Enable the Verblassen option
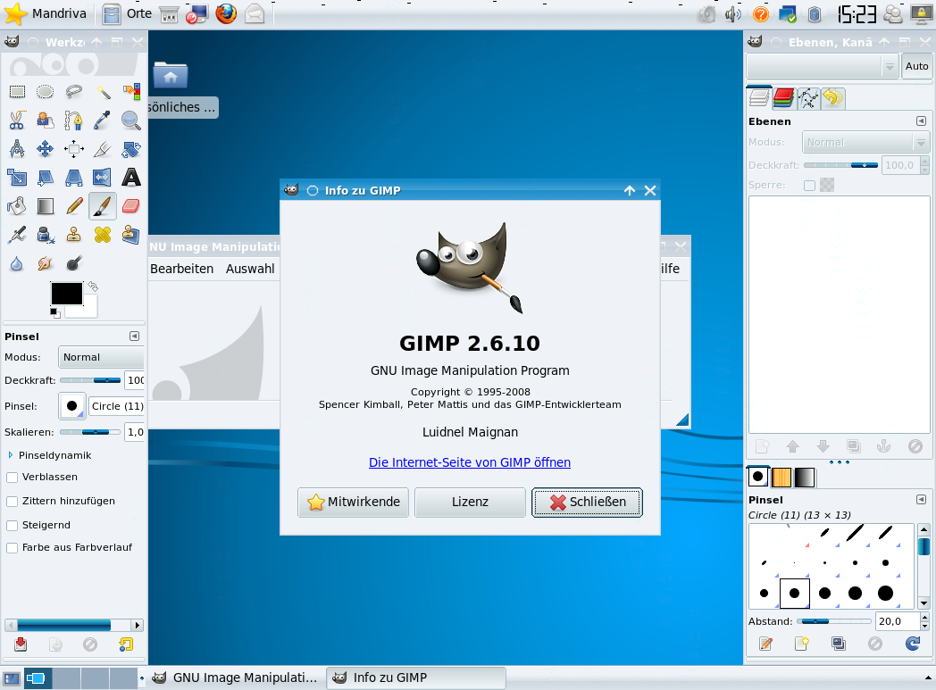The image size is (936, 690). (x=11, y=478)
